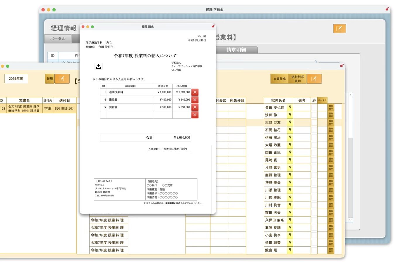This screenshot has height=263, width=396.
Task: Click the up chevron on the recipient list scrollbar
Action: 350,94
